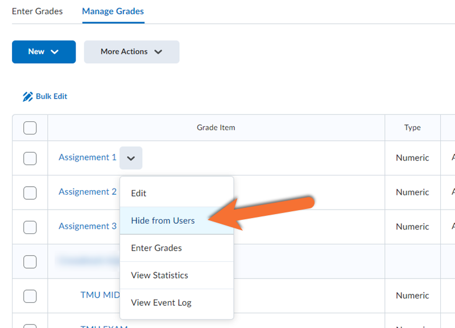Switch to the Enter Grades tab

point(37,11)
